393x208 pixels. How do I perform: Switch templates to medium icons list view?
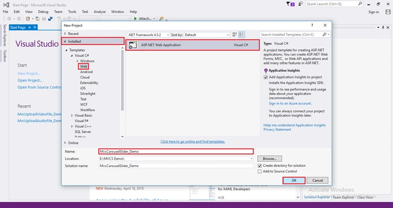pyautogui.click(x=242, y=34)
